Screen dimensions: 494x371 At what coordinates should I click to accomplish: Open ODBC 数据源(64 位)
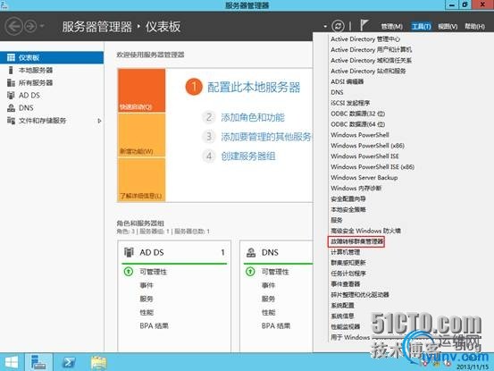point(357,124)
